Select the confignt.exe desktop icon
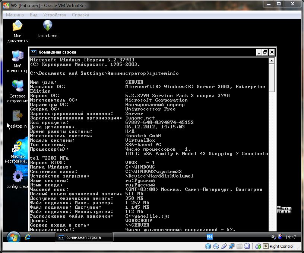Screen dimensions: 304x253 [x=18, y=180]
